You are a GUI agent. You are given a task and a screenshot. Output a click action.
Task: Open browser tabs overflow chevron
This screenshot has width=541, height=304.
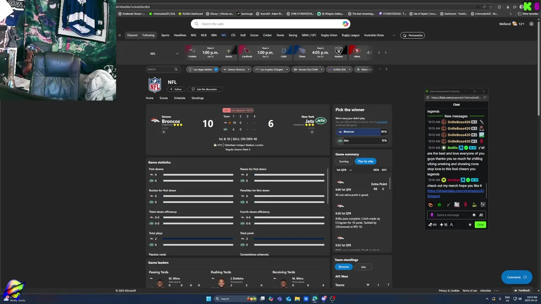(511, 14)
